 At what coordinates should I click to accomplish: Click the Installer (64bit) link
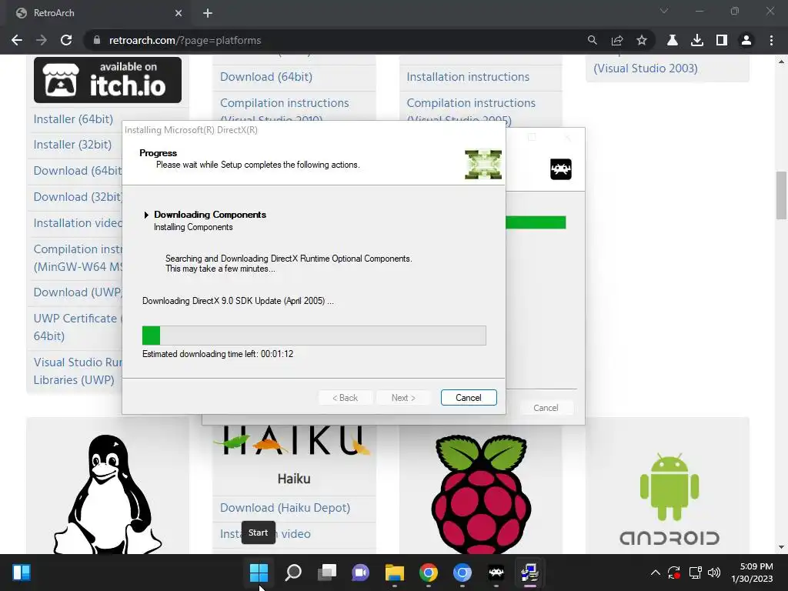(x=73, y=119)
